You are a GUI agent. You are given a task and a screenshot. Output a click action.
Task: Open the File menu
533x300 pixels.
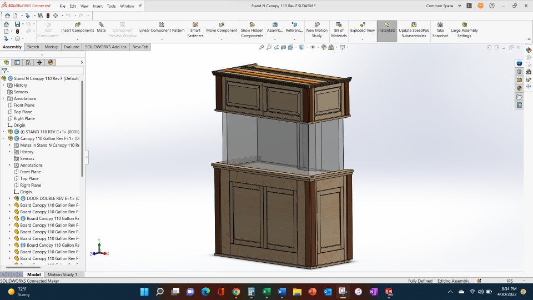click(63, 6)
